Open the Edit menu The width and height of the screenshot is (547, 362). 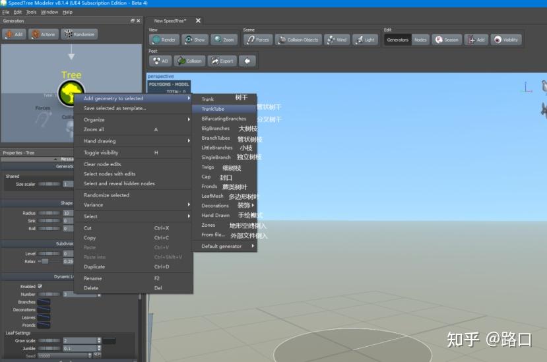click(x=17, y=13)
